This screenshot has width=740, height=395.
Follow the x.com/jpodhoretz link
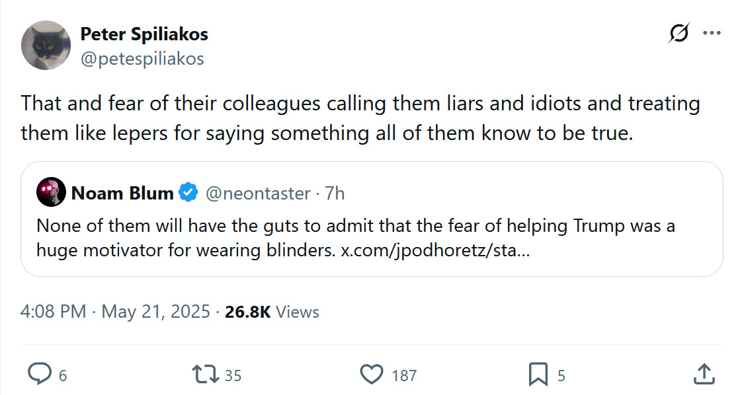click(435, 252)
